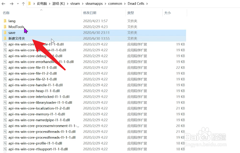This screenshot has width=240, height=153.
Task: Click the address bar folder icon
Action: pyautogui.click(x=30, y=3)
